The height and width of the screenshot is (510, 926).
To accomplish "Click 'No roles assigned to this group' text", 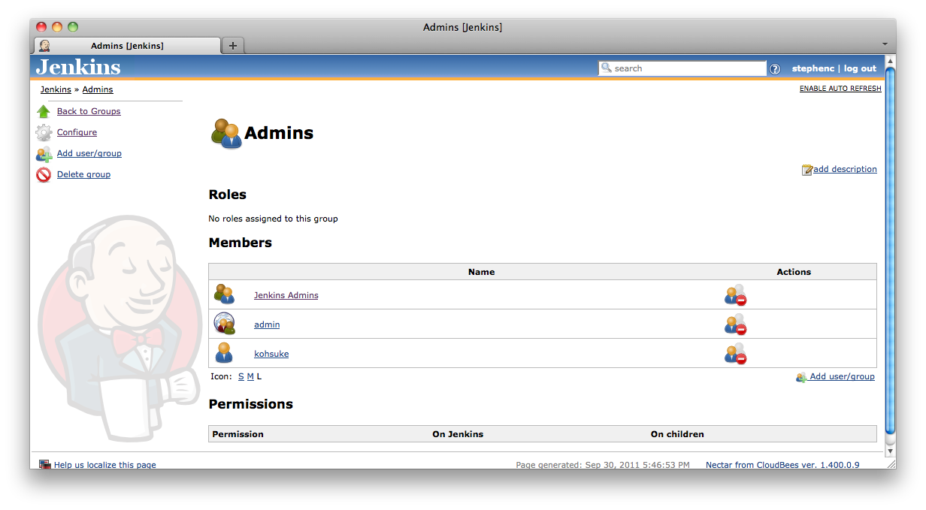I will [x=273, y=219].
